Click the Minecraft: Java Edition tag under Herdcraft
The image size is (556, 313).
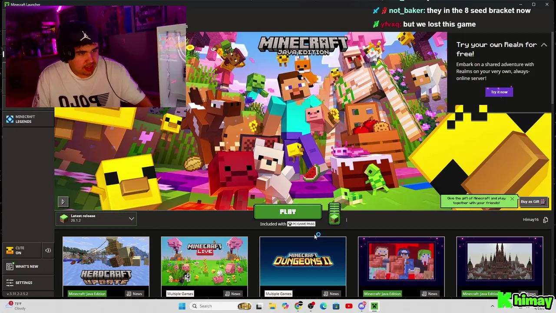coord(87,294)
